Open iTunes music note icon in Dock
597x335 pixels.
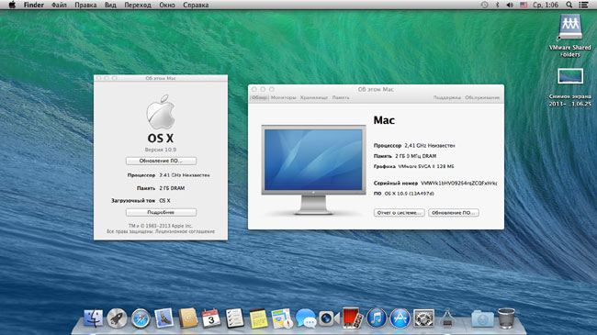click(377, 318)
